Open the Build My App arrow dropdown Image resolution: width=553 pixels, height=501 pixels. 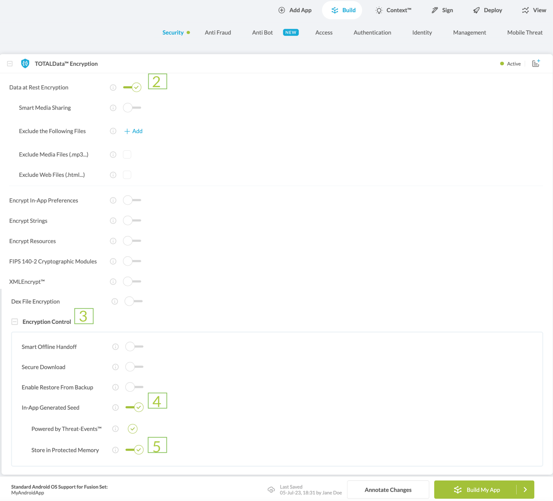[525, 490]
